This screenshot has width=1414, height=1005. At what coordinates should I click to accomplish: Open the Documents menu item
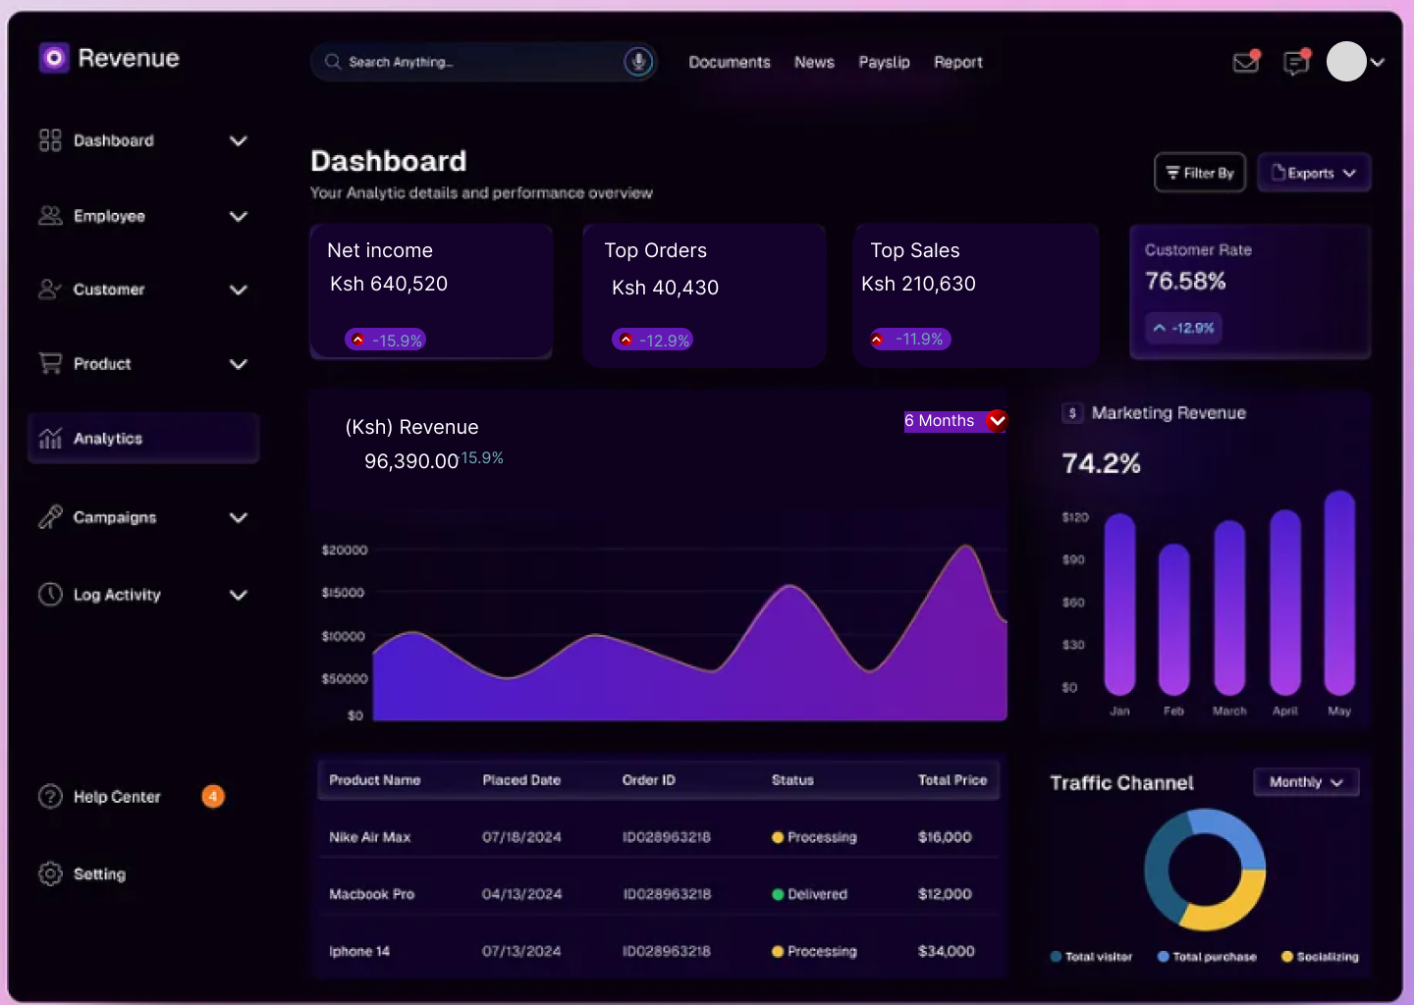[x=729, y=62]
